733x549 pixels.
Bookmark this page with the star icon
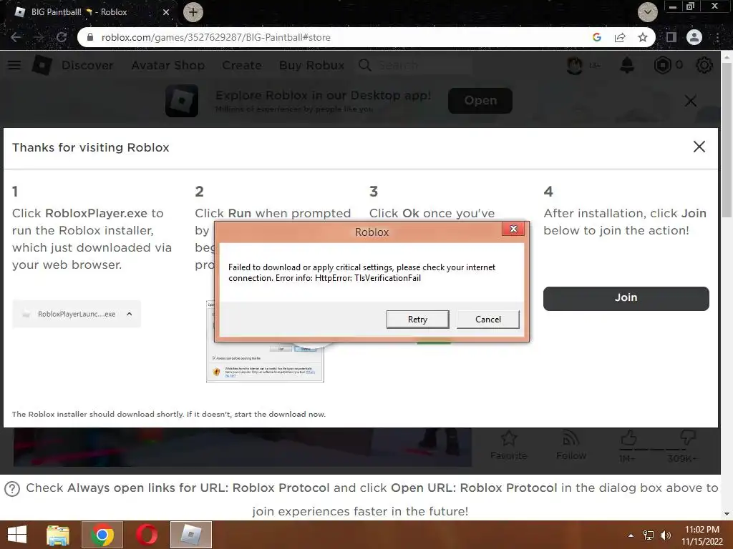(x=643, y=37)
